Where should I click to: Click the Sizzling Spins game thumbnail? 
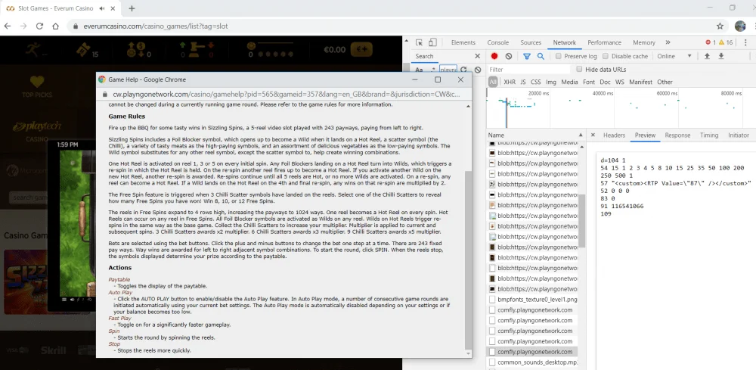26,281
